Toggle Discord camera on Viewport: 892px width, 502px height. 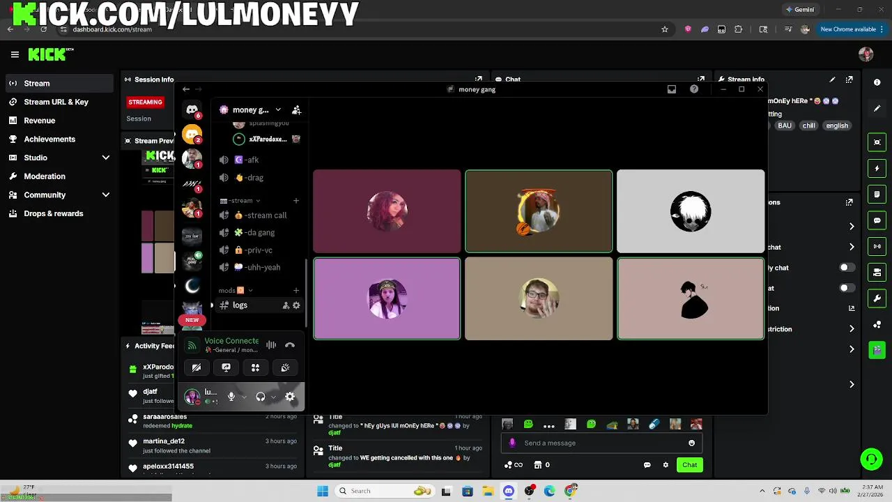tap(197, 367)
